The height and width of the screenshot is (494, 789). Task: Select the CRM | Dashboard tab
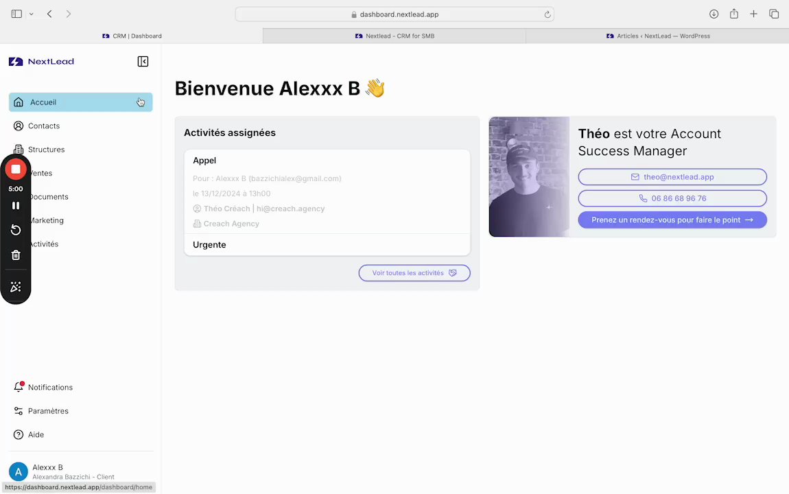click(131, 36)
